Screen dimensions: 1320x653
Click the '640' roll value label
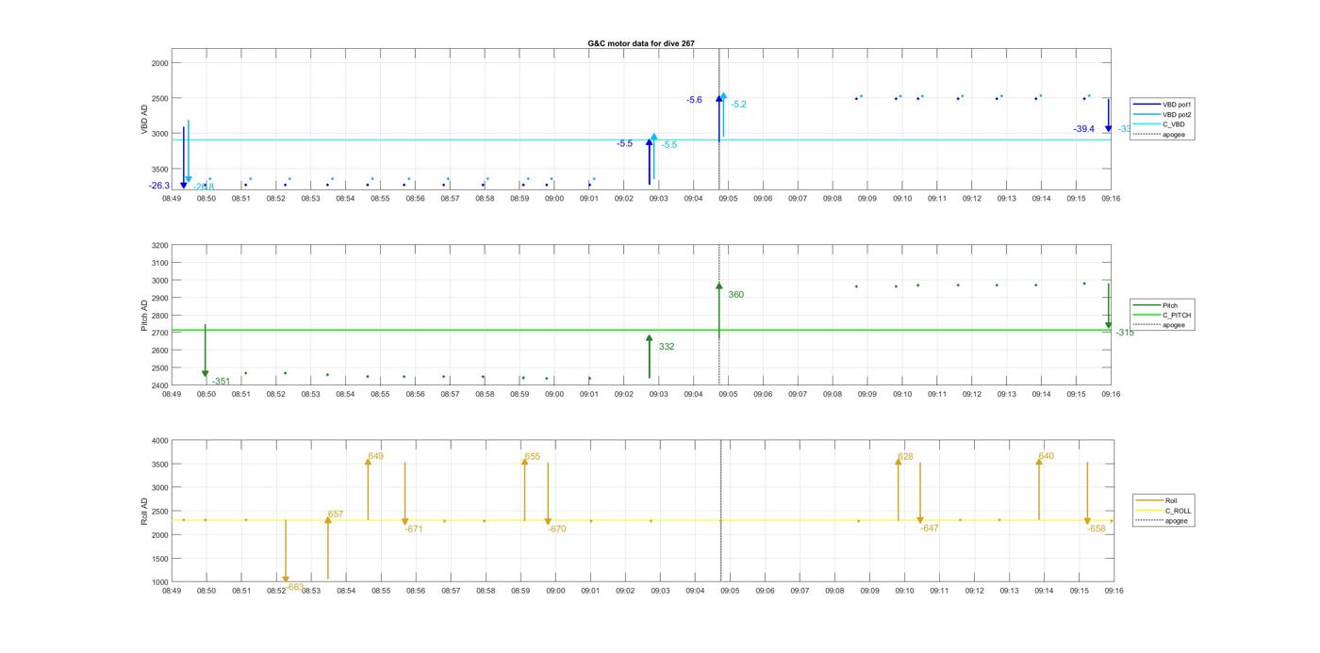point(1047,456)
